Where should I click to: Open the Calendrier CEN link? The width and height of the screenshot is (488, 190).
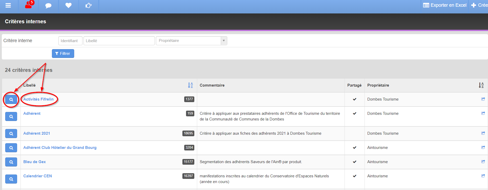pyautogui.click(x=38, y=176)
